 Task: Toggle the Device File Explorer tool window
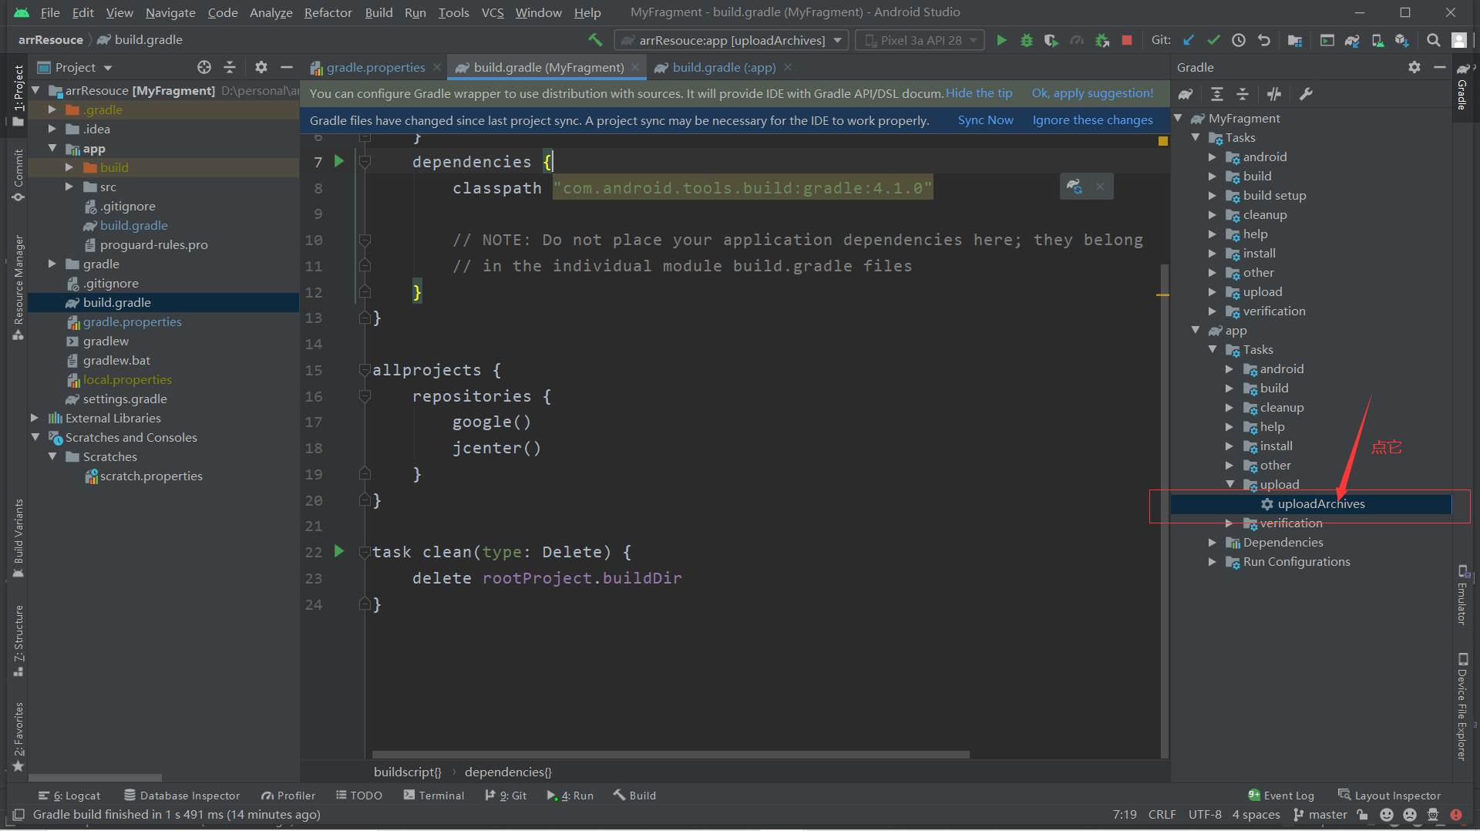point(1462,707)
